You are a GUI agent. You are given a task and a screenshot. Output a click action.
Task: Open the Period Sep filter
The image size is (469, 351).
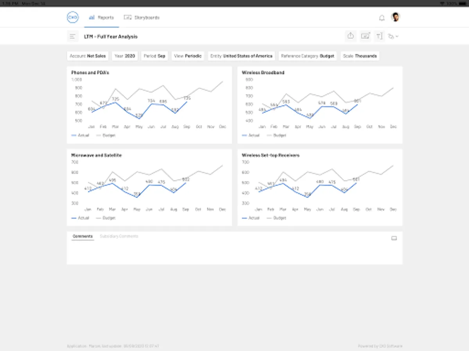pyautogui.click(x=154, y=56)
